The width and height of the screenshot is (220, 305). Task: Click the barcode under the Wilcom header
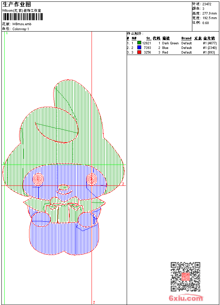(x=23, y=17)
